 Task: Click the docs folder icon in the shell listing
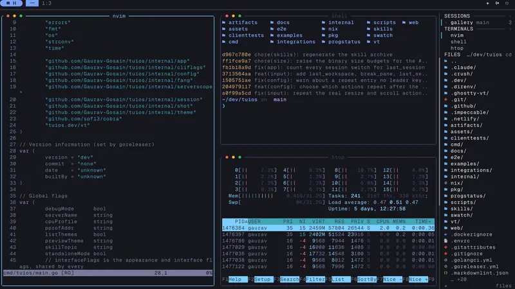[272, 22]
